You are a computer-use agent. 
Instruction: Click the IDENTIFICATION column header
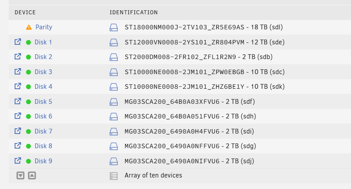pos(134,12)
